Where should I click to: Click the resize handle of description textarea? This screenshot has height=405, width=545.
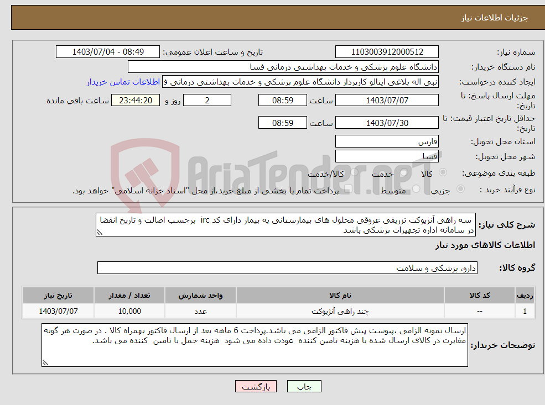[x=100, y=233]
